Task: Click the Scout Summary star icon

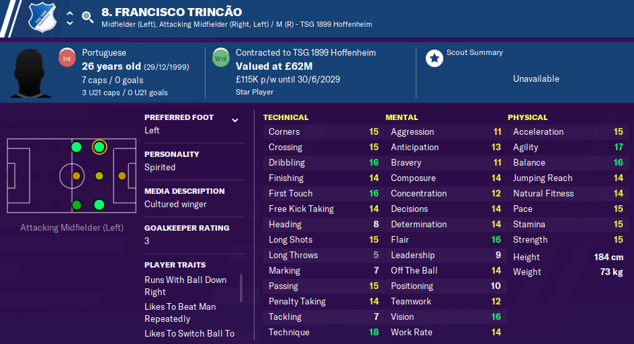Action: (x=435, y=58)
